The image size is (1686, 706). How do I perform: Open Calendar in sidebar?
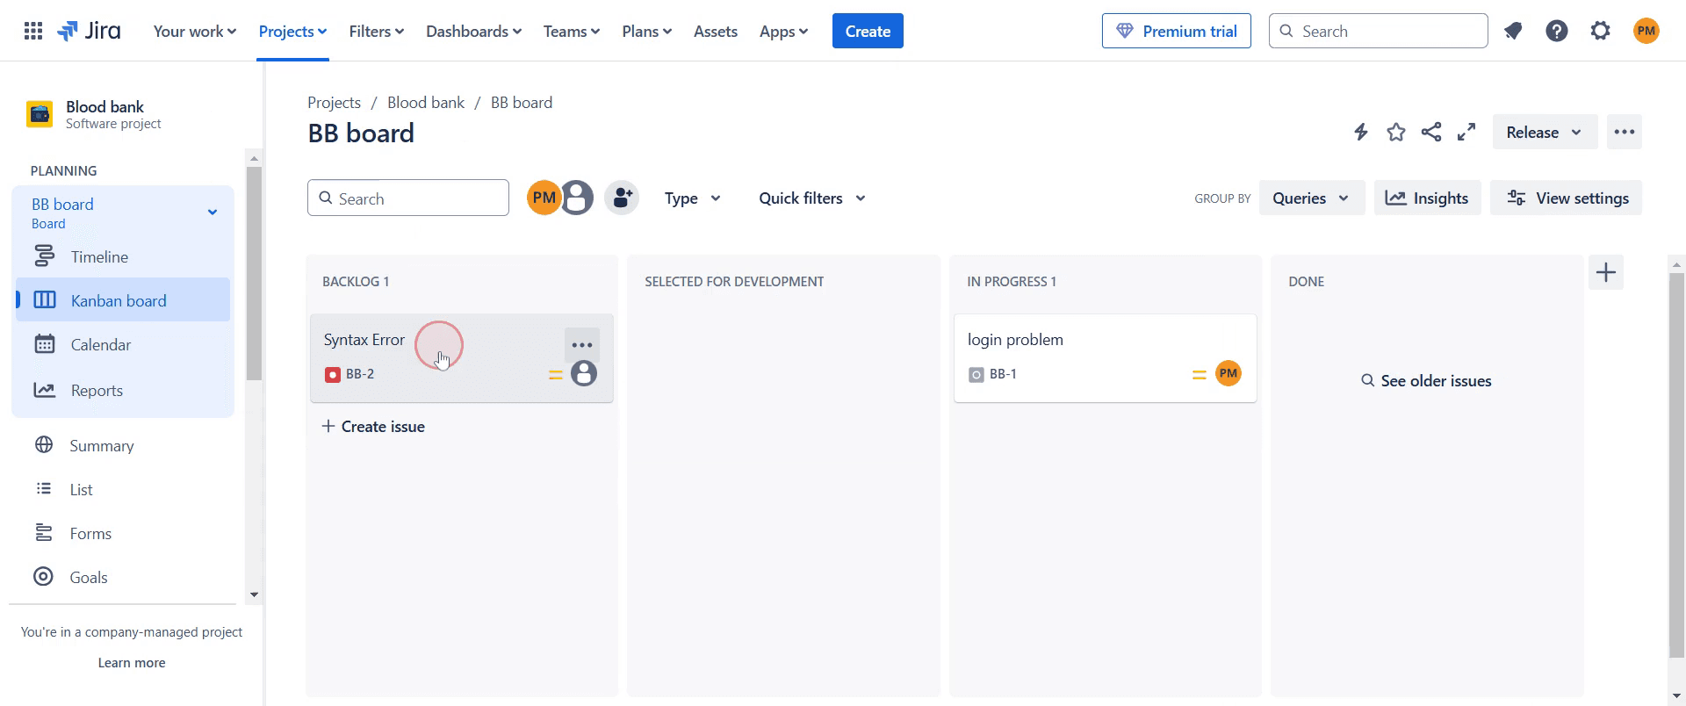[123, 345]
